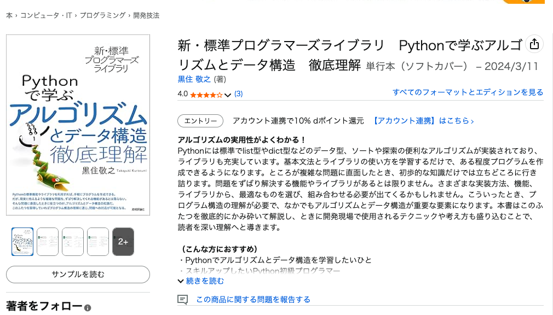Select the second page preview thumbnail

point(48,242)
